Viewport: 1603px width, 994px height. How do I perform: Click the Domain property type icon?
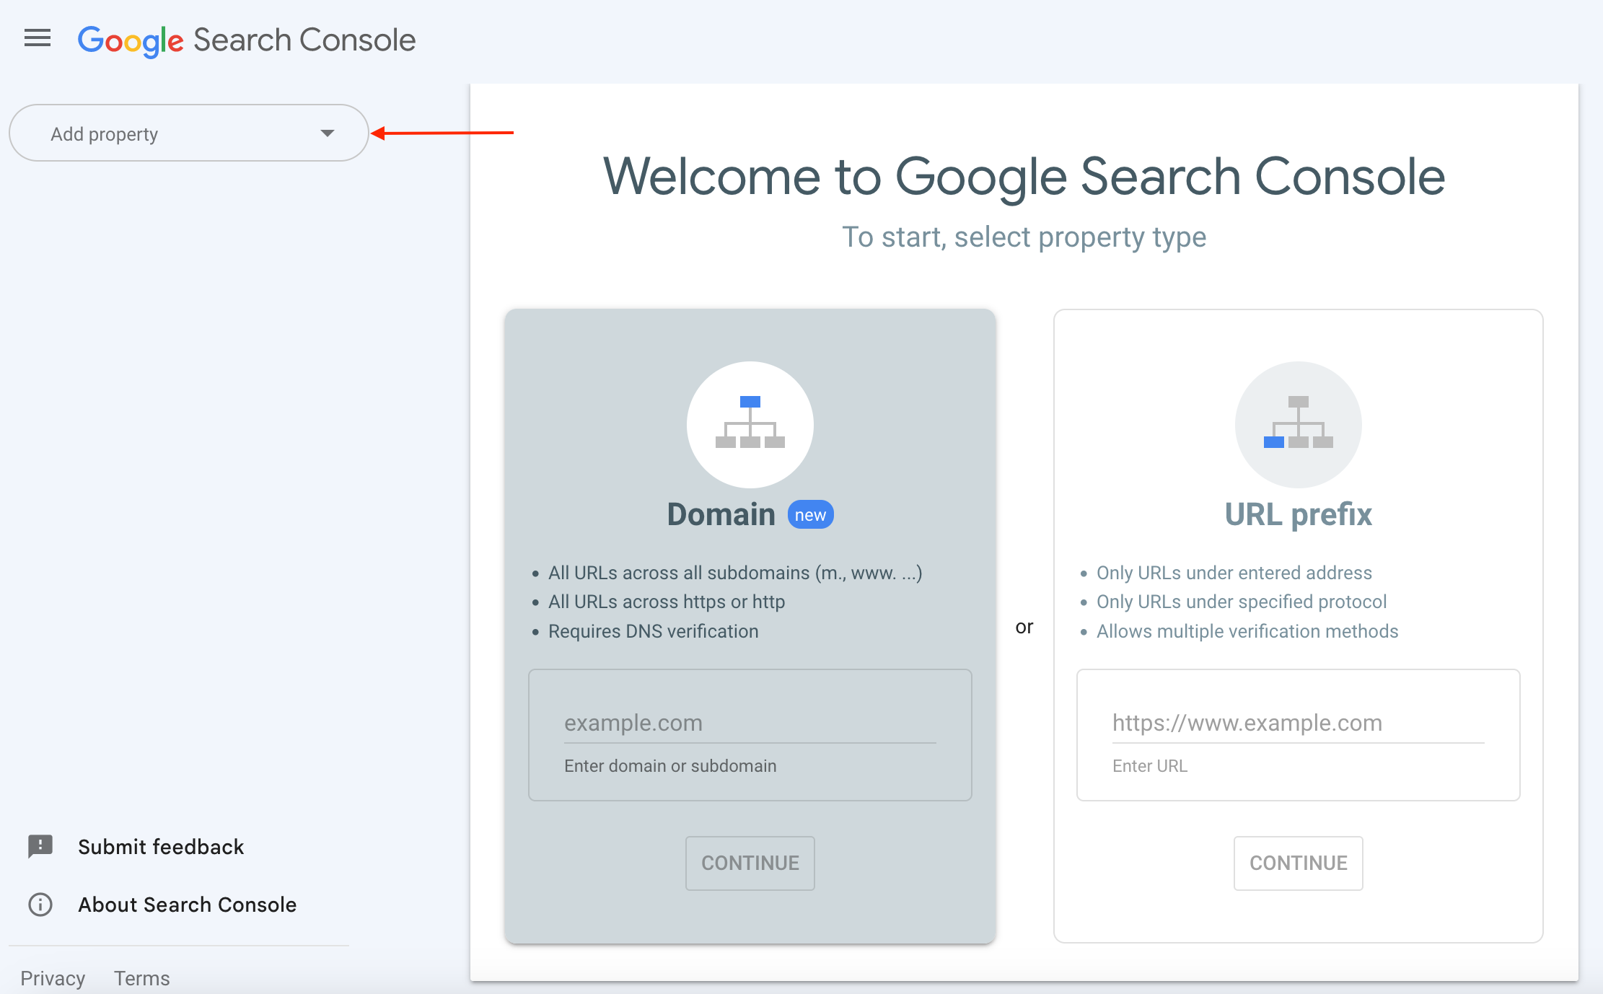[750, 424]
